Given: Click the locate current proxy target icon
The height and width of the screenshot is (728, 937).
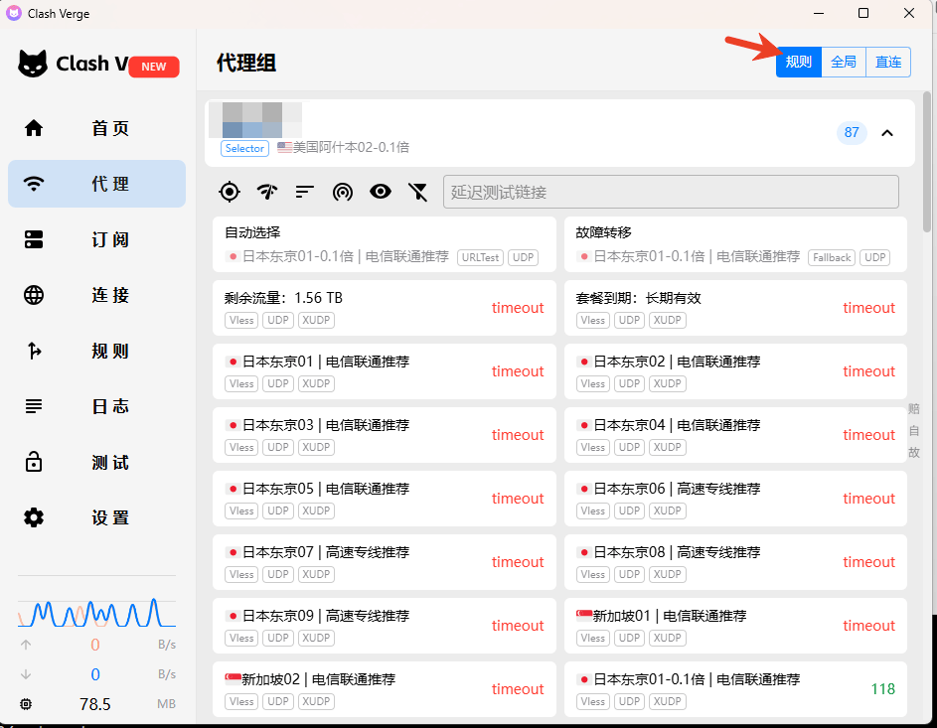Looking at the screenshot, I should (x=230, y=192).
